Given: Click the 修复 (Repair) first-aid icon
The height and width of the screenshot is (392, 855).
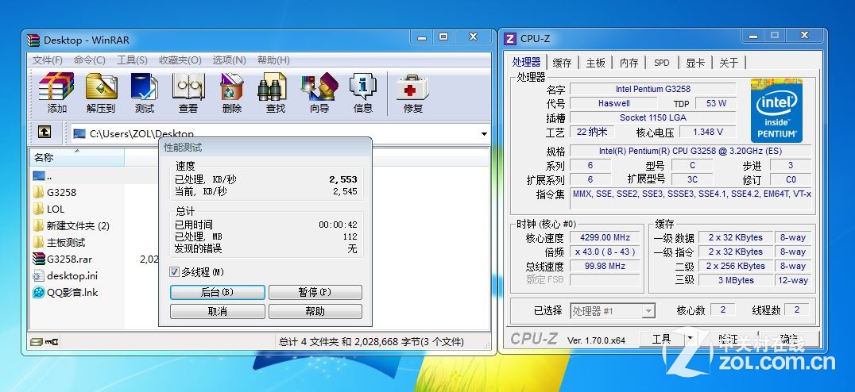Looking at the screenshot, I should (x=412, y=86).
